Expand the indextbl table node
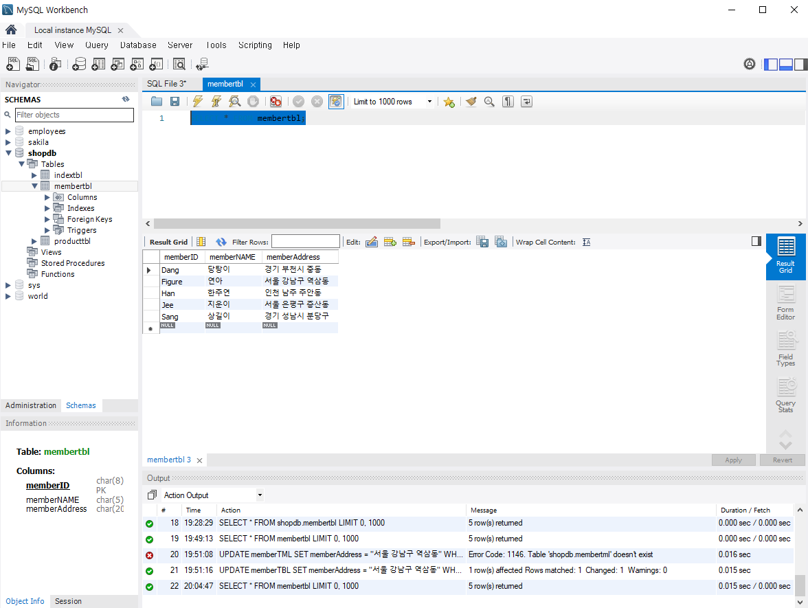Image resolution: width=808 pixels, height=608 pixels. tap(34, 175)
